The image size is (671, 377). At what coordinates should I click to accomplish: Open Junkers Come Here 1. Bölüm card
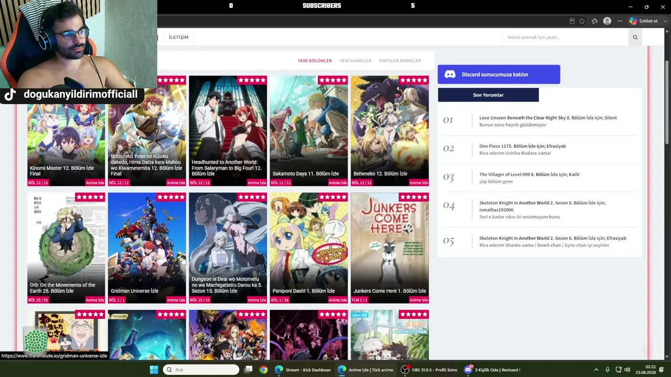pyautogui.click(x=389, y=248)
